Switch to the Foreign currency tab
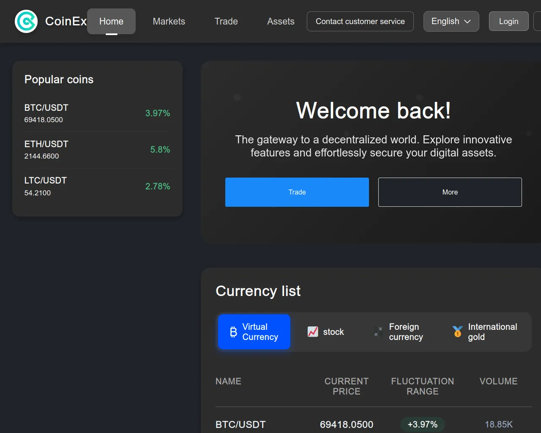Screen dimensions: 541x433 pos(399,332)
